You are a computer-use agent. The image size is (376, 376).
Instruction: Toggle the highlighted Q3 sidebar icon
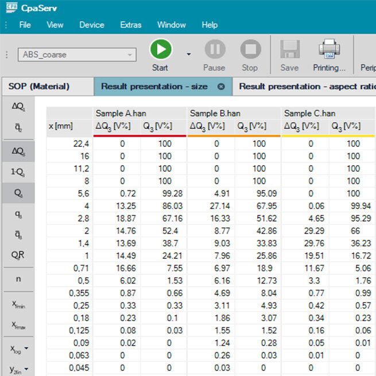pos(18,193)
